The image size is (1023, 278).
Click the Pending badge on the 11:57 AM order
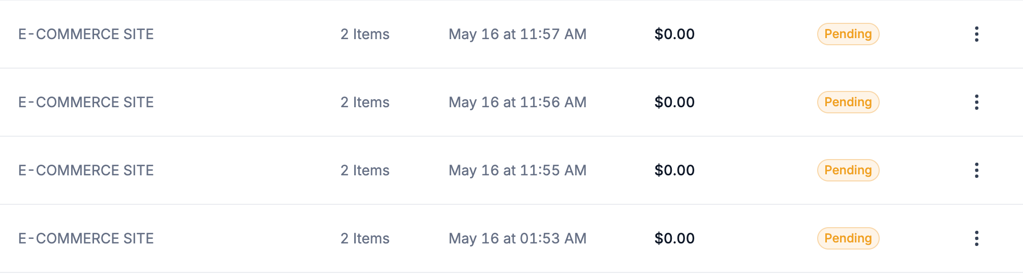pos(848,34)
